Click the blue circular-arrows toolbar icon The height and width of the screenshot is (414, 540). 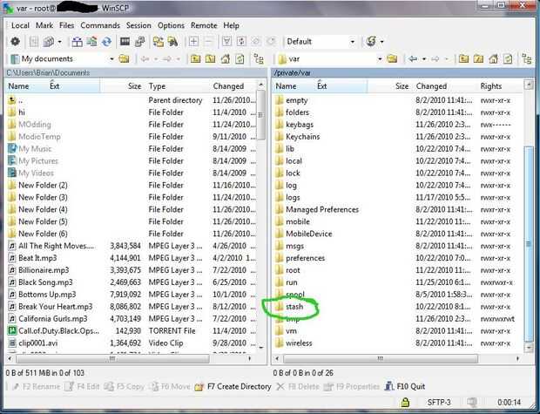click(x=106, y=42)
